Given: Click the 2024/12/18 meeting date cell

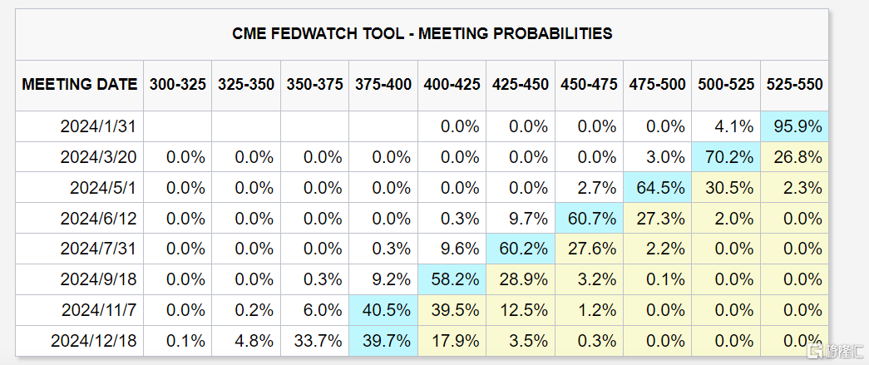Looking at the screenshot, I should pos(94,341).
